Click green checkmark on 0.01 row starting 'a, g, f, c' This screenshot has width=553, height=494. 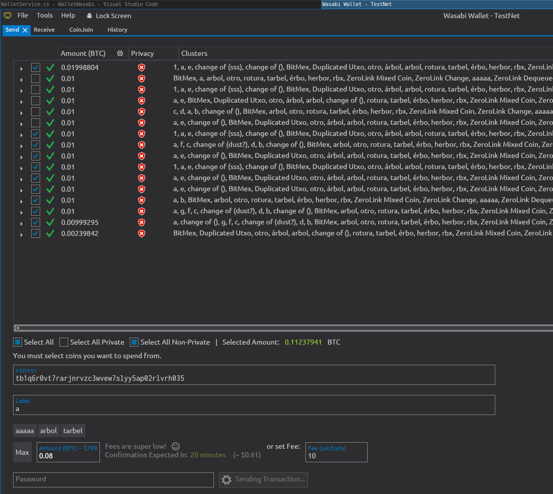[x=50, y=211]
